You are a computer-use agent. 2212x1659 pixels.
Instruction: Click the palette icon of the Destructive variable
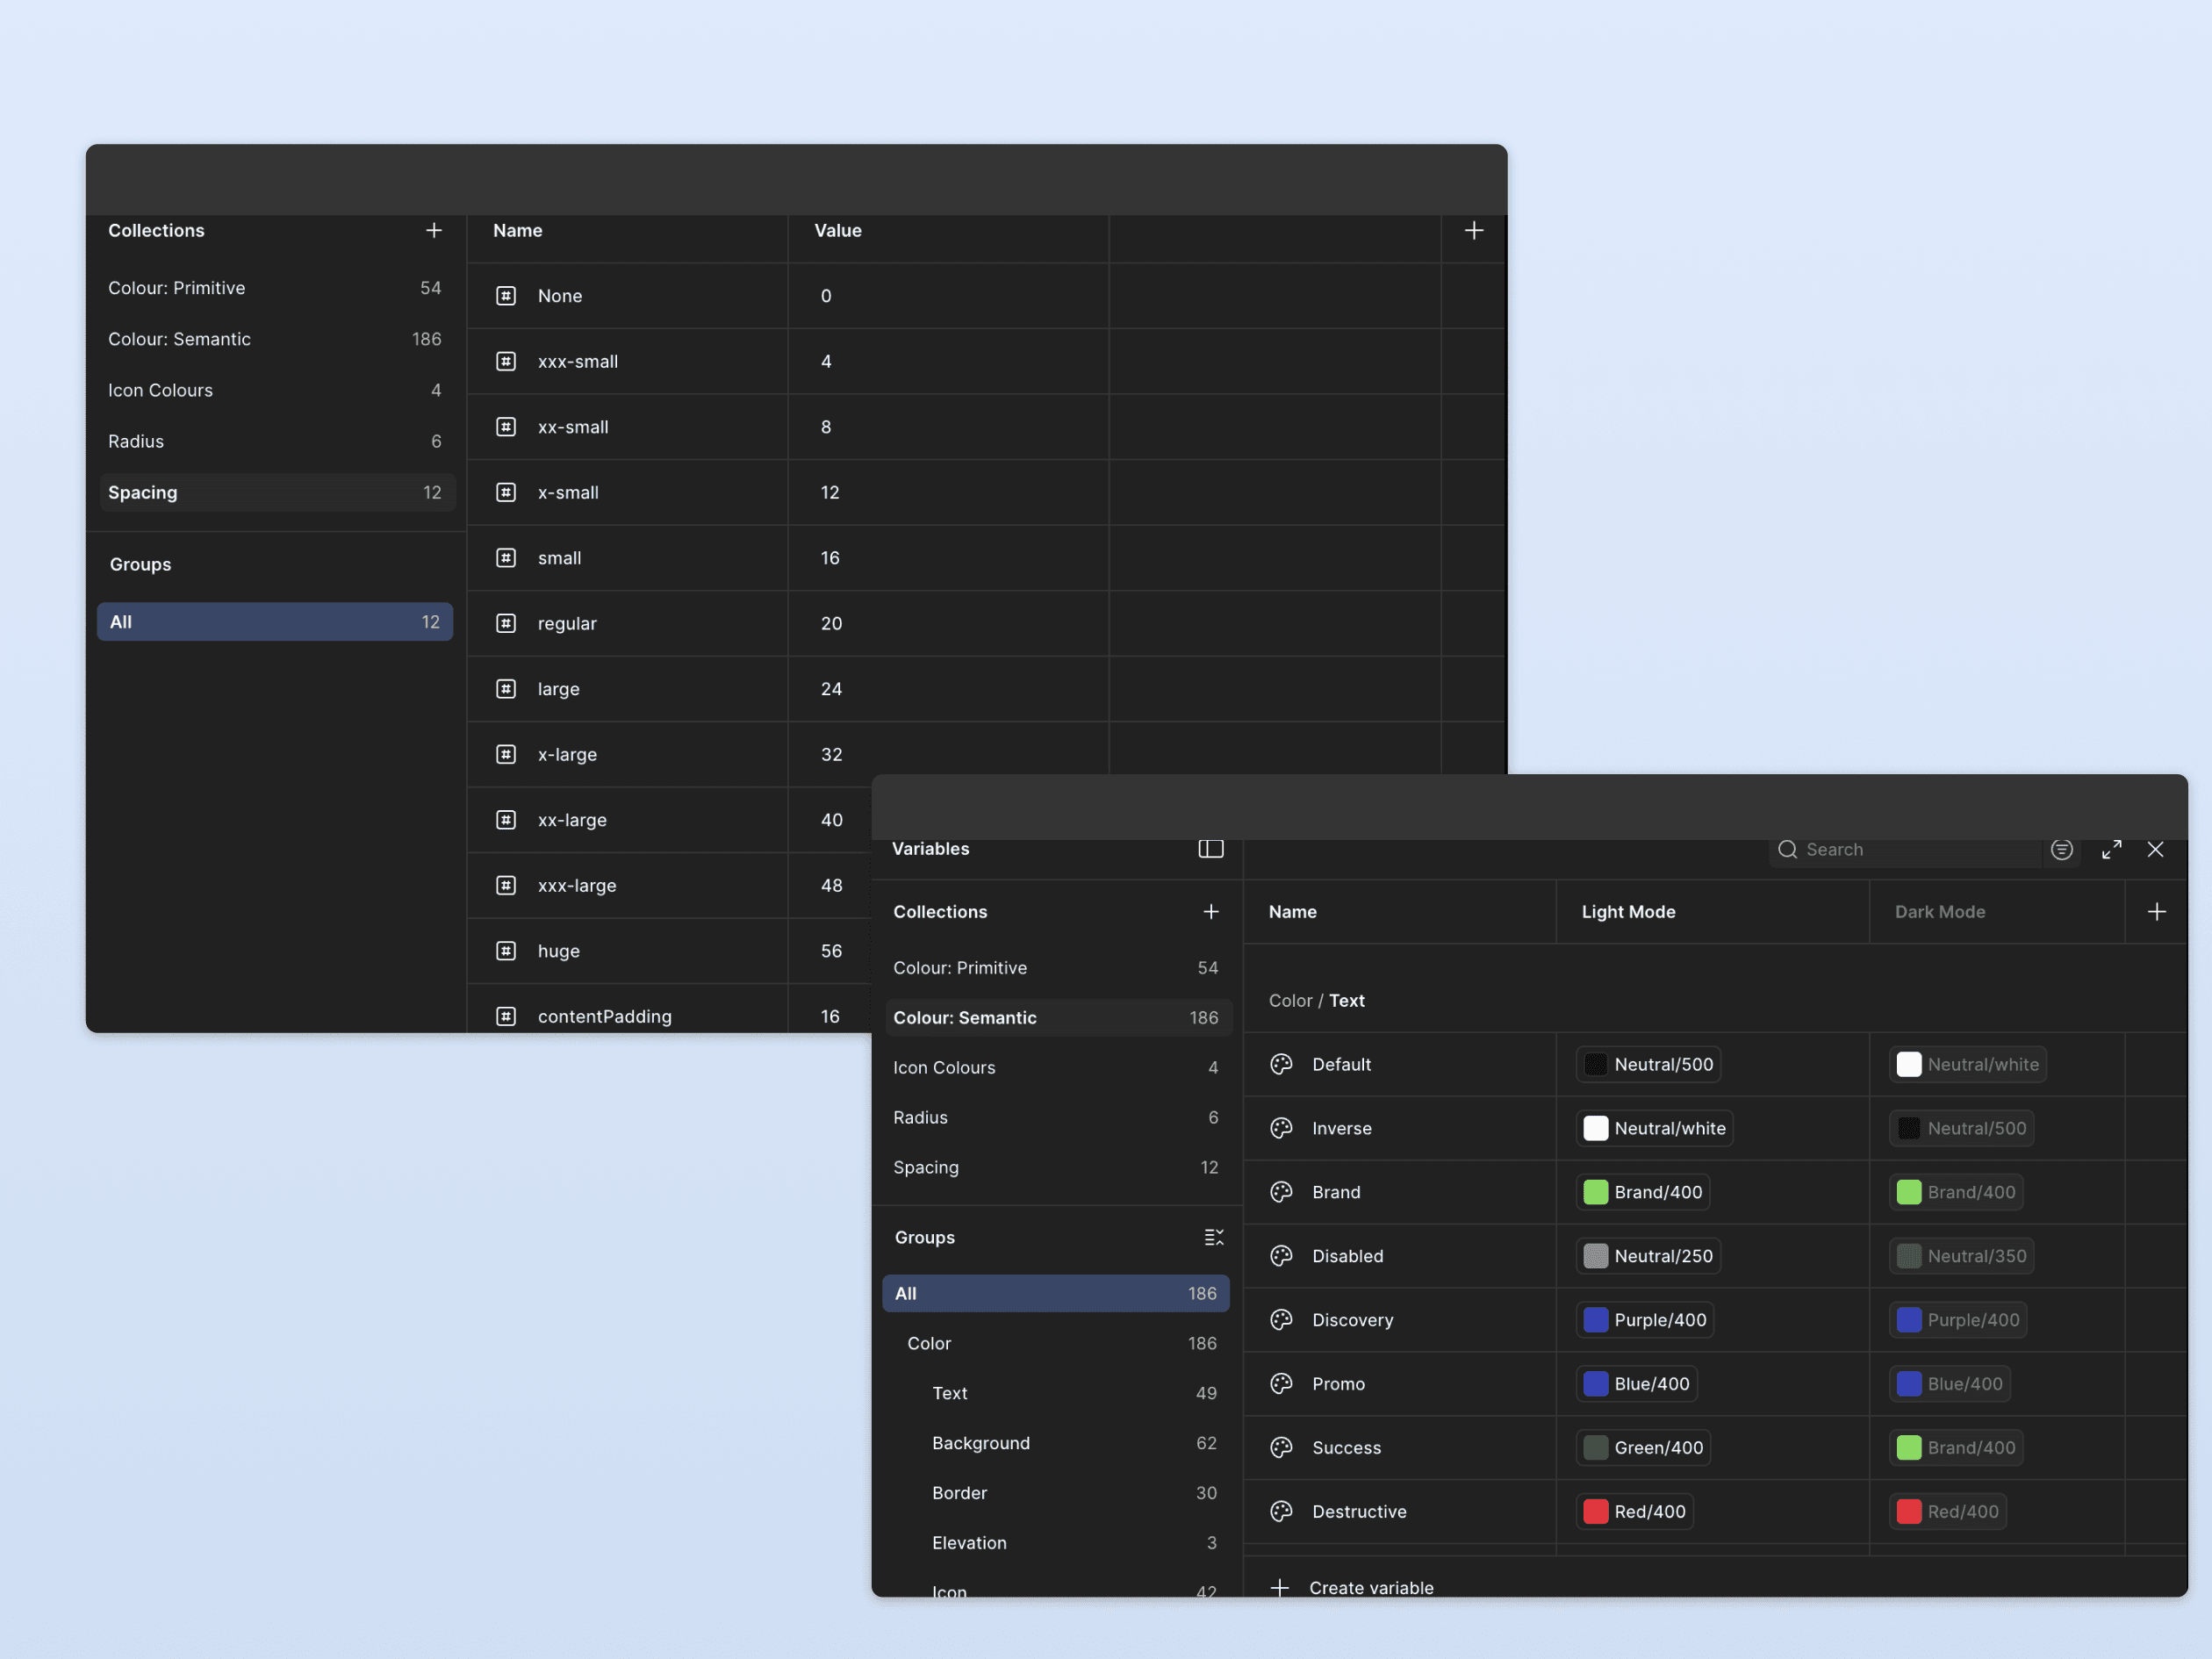click(1281, 1511)
